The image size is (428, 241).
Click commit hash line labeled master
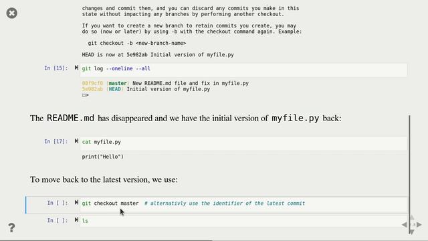[165, 83]
